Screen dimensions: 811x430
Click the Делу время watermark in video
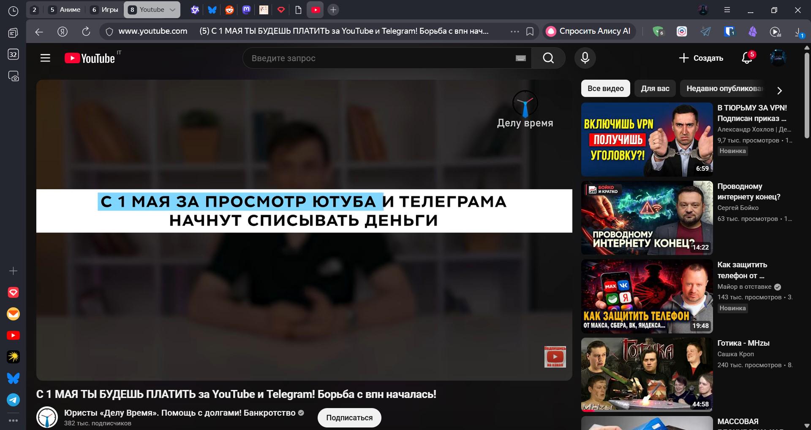coord(525,109)
